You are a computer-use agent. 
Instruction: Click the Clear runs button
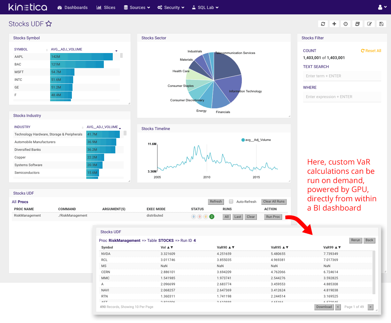tap(251, 217)
